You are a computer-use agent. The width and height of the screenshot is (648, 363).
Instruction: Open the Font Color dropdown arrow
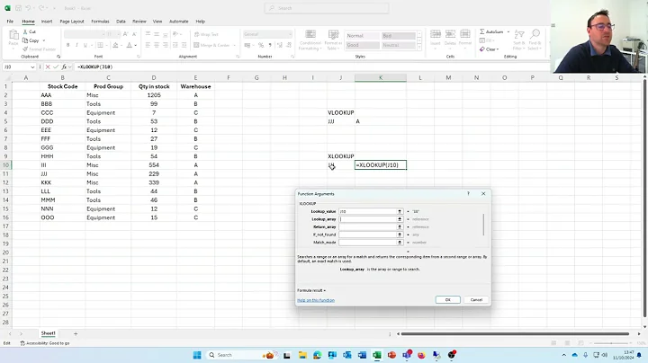pyautogui.click(x=136, y=45)
